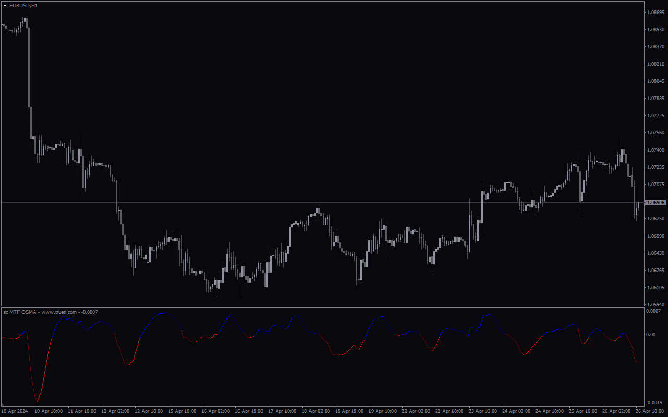
Task: Click the 1.07400 price axis value
Action: click(x=656, y=150)
